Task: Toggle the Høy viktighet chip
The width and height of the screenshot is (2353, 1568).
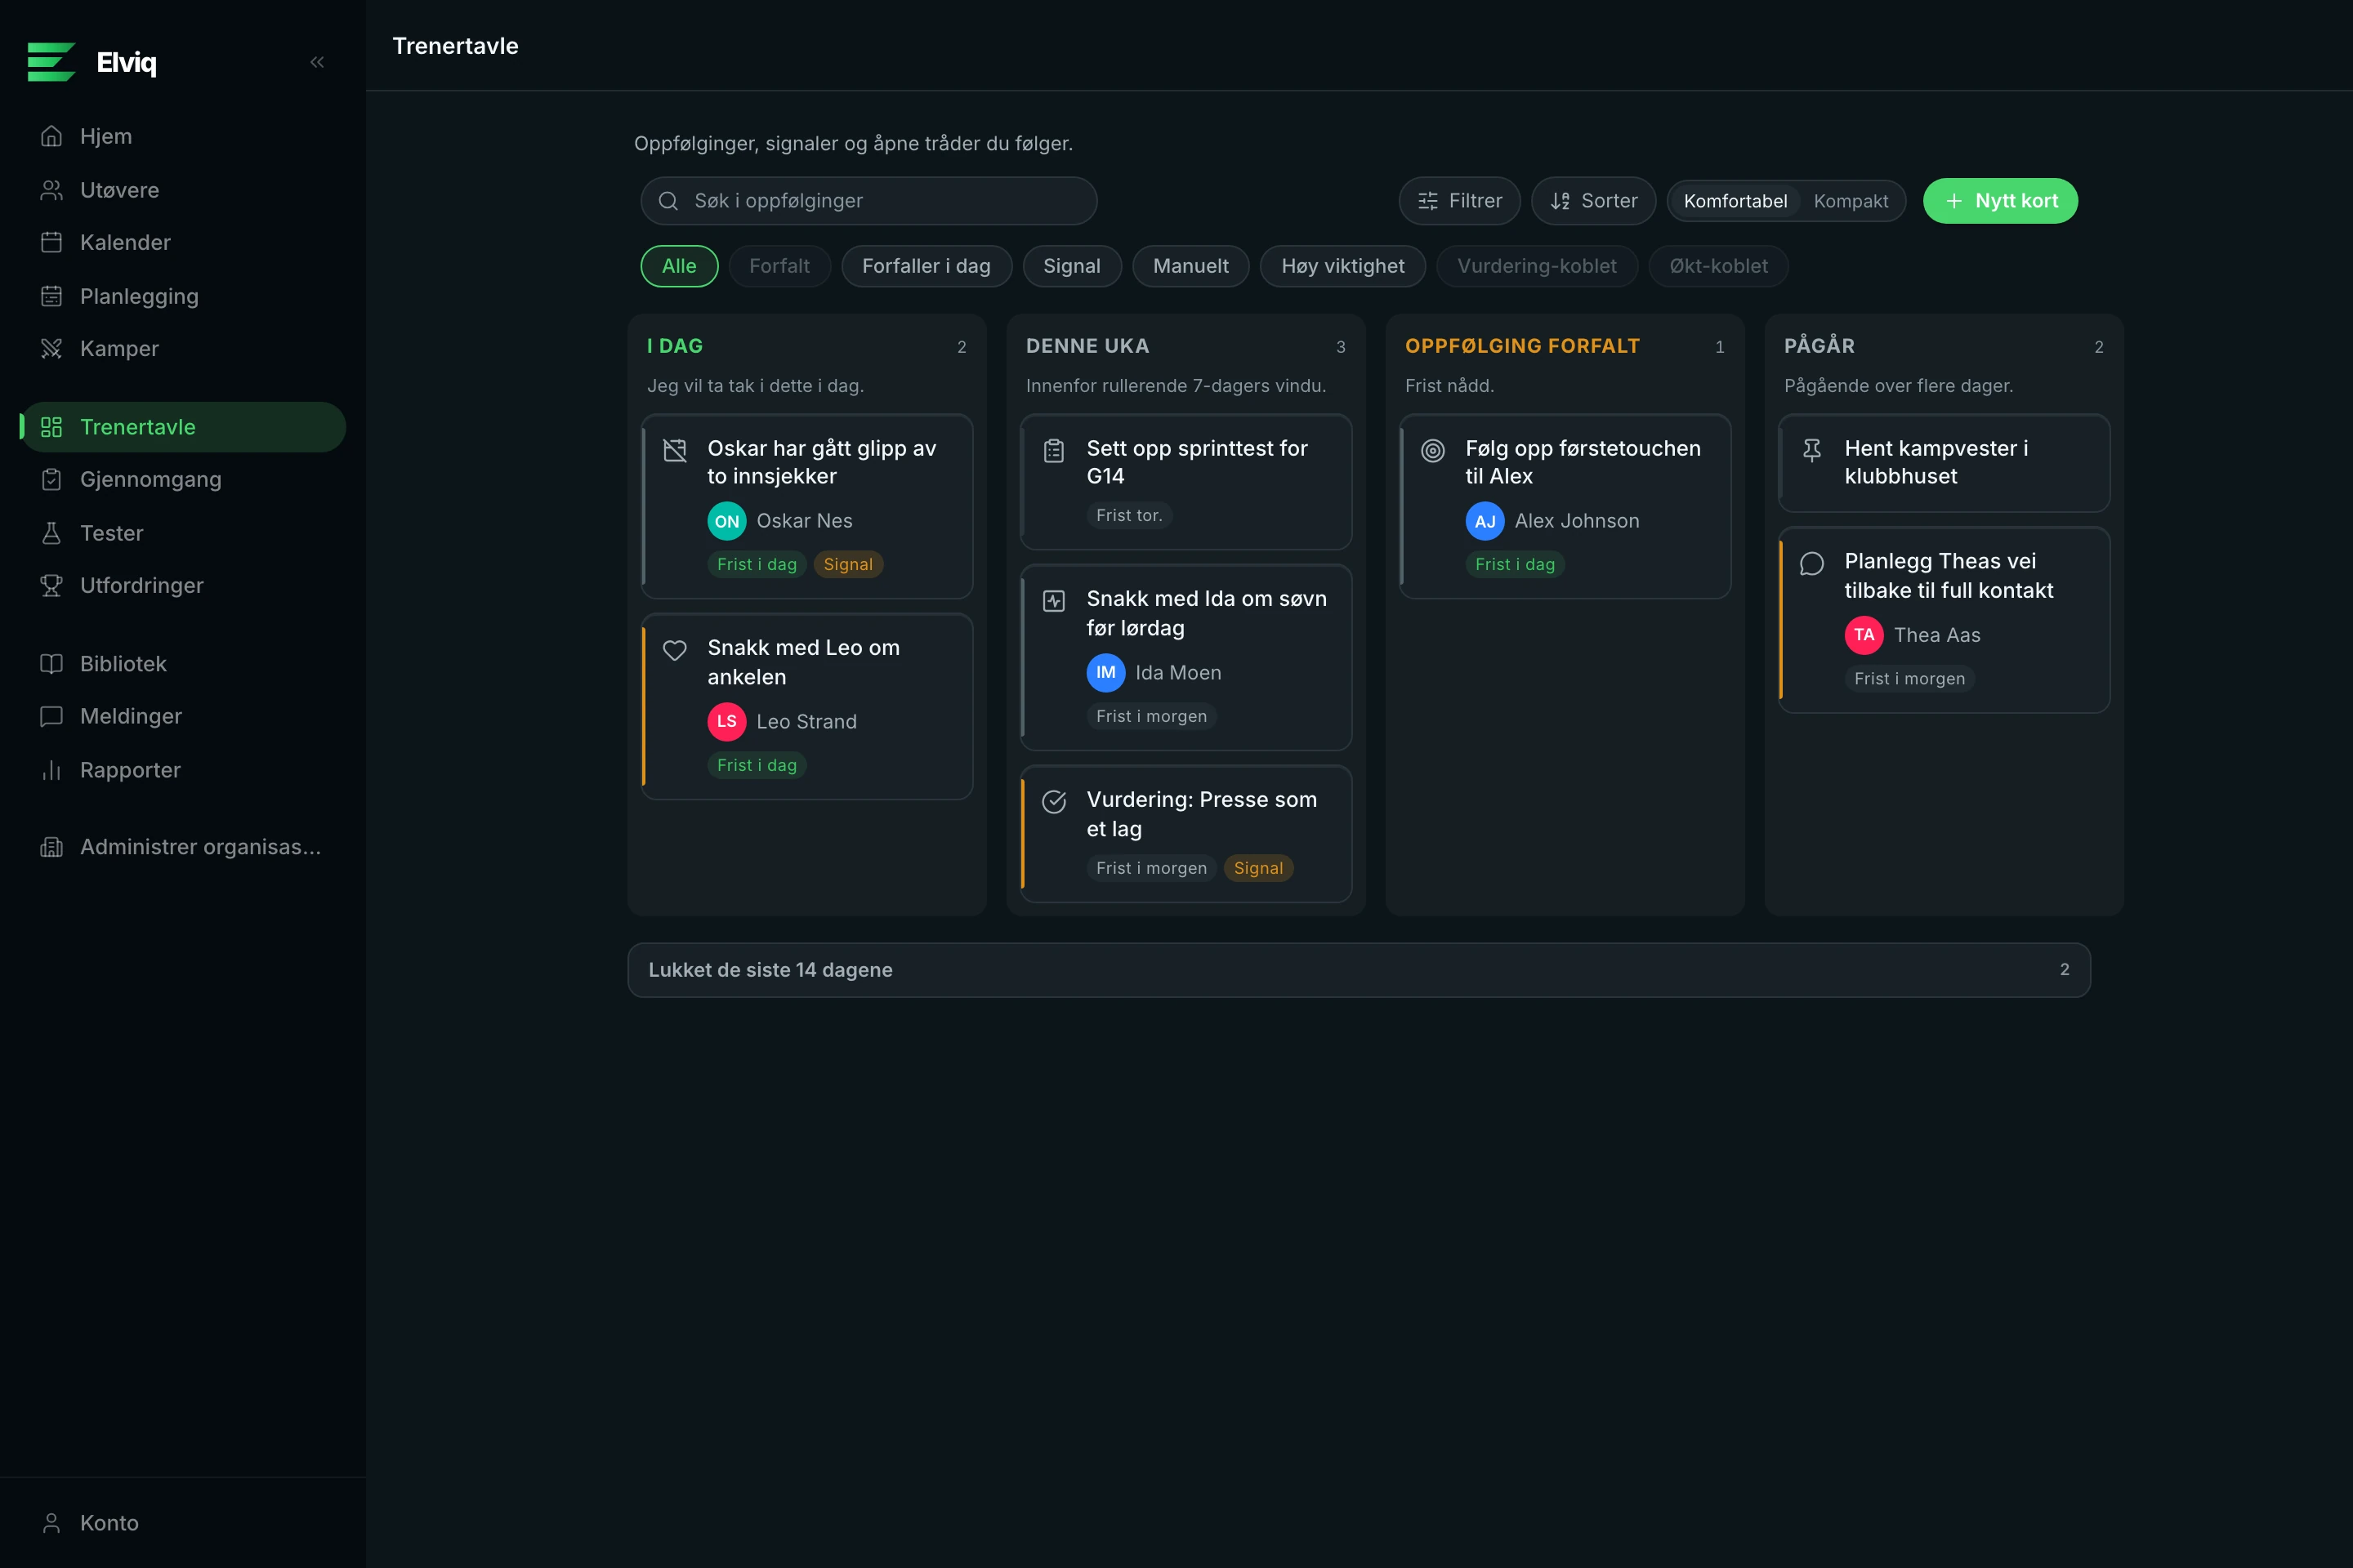Action: 1342,266
